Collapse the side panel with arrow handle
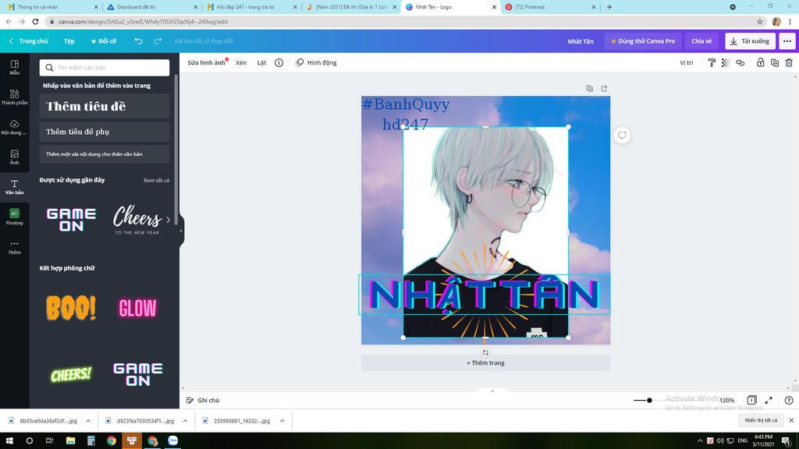 [x=181, y=231]
